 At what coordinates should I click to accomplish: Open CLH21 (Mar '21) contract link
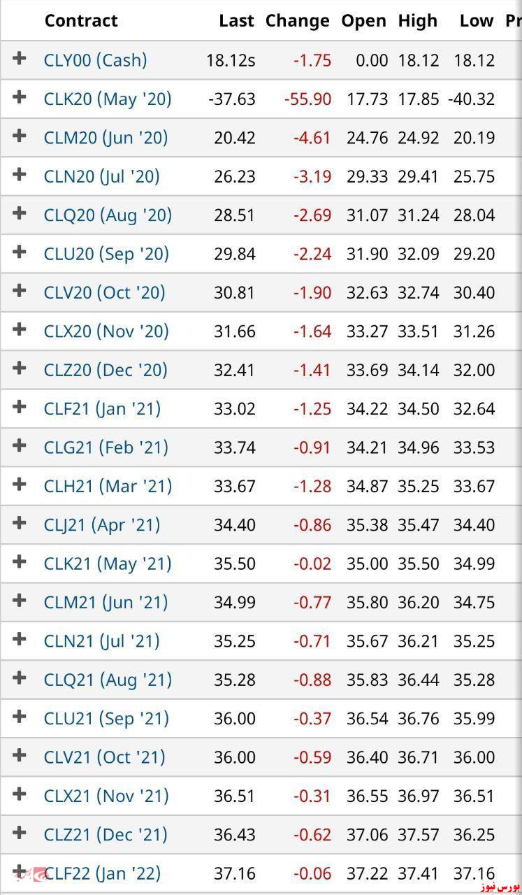pos(108,486)
